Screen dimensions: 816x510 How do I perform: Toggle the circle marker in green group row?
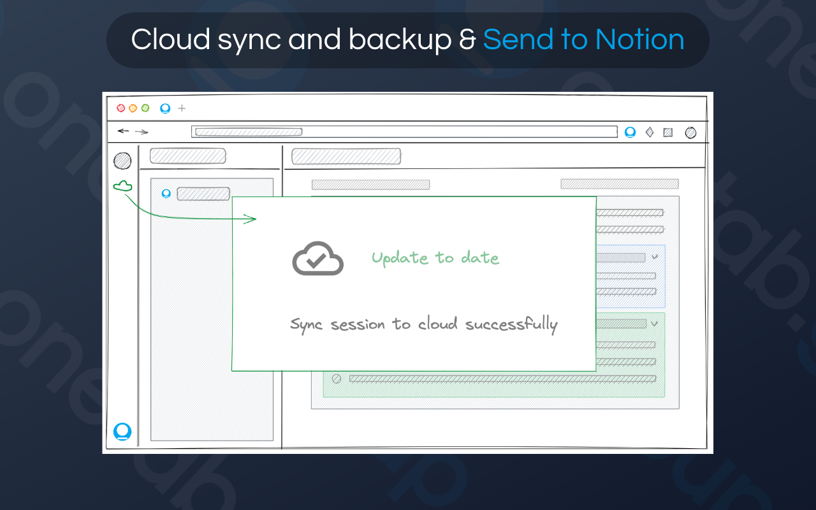(337, 379)
